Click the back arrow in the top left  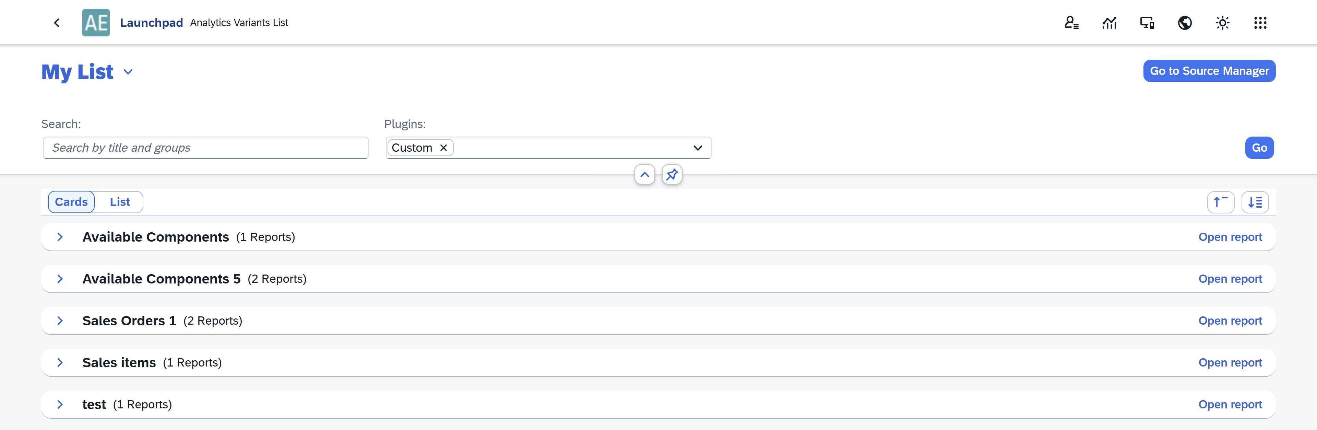pos(56,23)
